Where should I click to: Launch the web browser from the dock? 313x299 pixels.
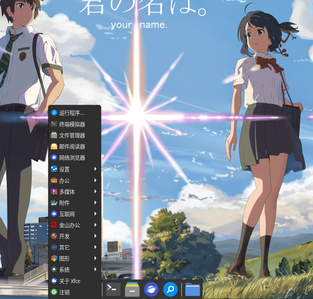tap(151, 289)
